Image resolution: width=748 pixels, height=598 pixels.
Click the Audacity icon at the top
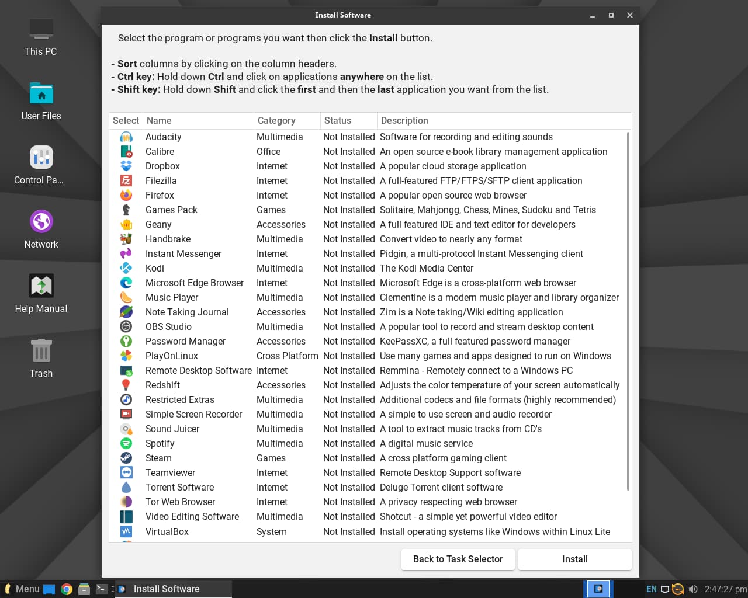coord(126,137)
